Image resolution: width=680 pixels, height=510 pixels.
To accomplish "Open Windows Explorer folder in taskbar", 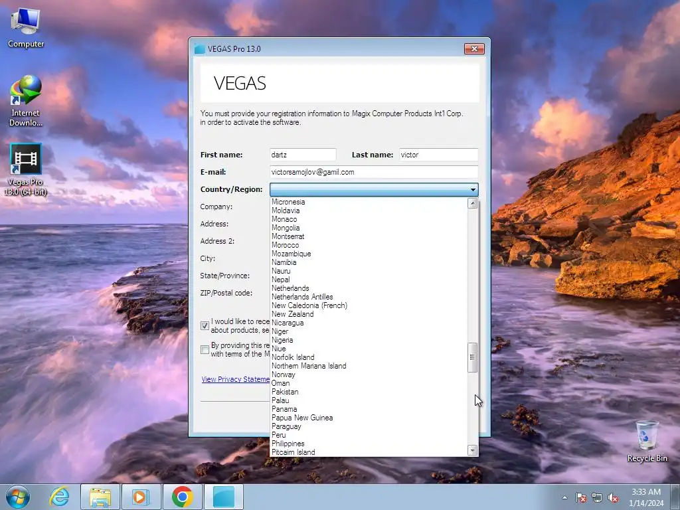I will click(100, 497).
